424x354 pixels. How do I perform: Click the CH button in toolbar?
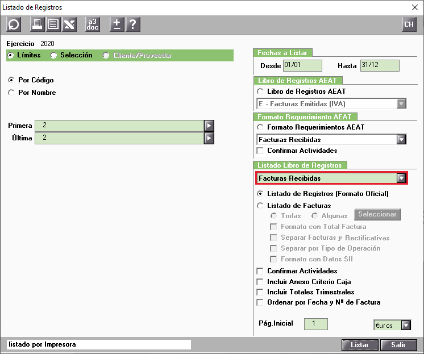click(409, 24)
